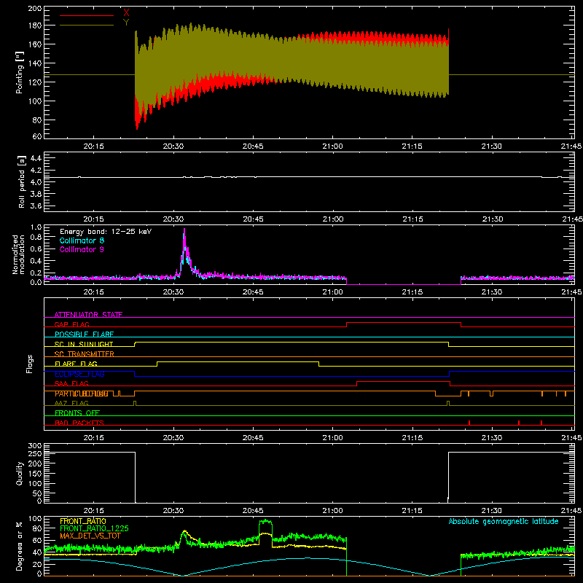Click 21:00 under the modulation plot
583x583 pixels.
332,292
